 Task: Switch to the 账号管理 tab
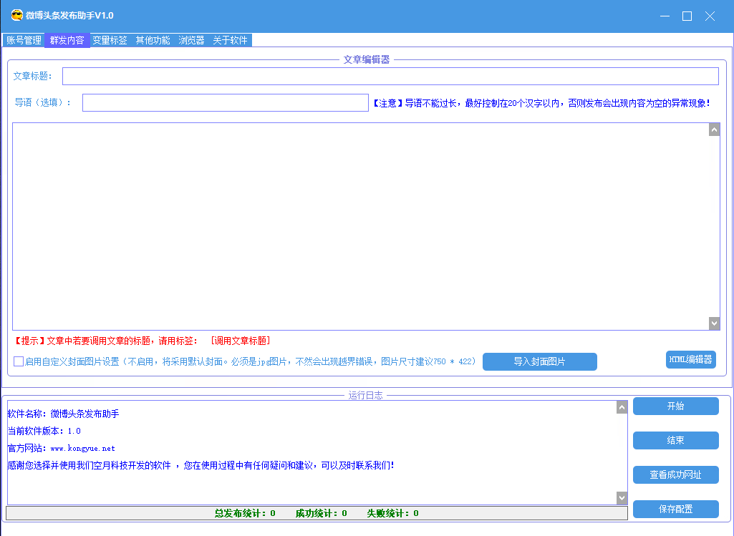click(x=24, y=40)
